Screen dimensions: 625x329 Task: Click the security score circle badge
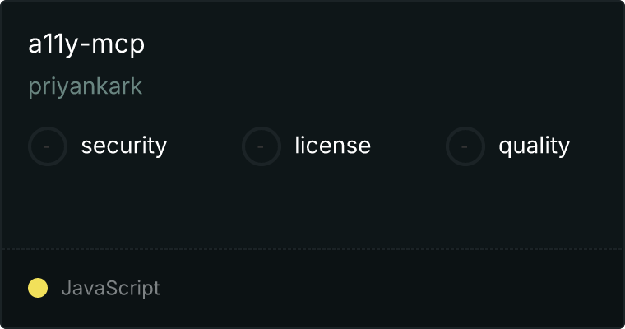pyautogui.click(x=48, y=146)
